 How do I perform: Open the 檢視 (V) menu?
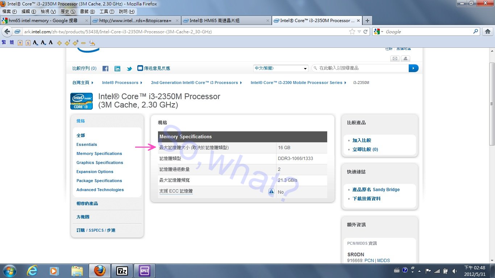pos(48,12)
